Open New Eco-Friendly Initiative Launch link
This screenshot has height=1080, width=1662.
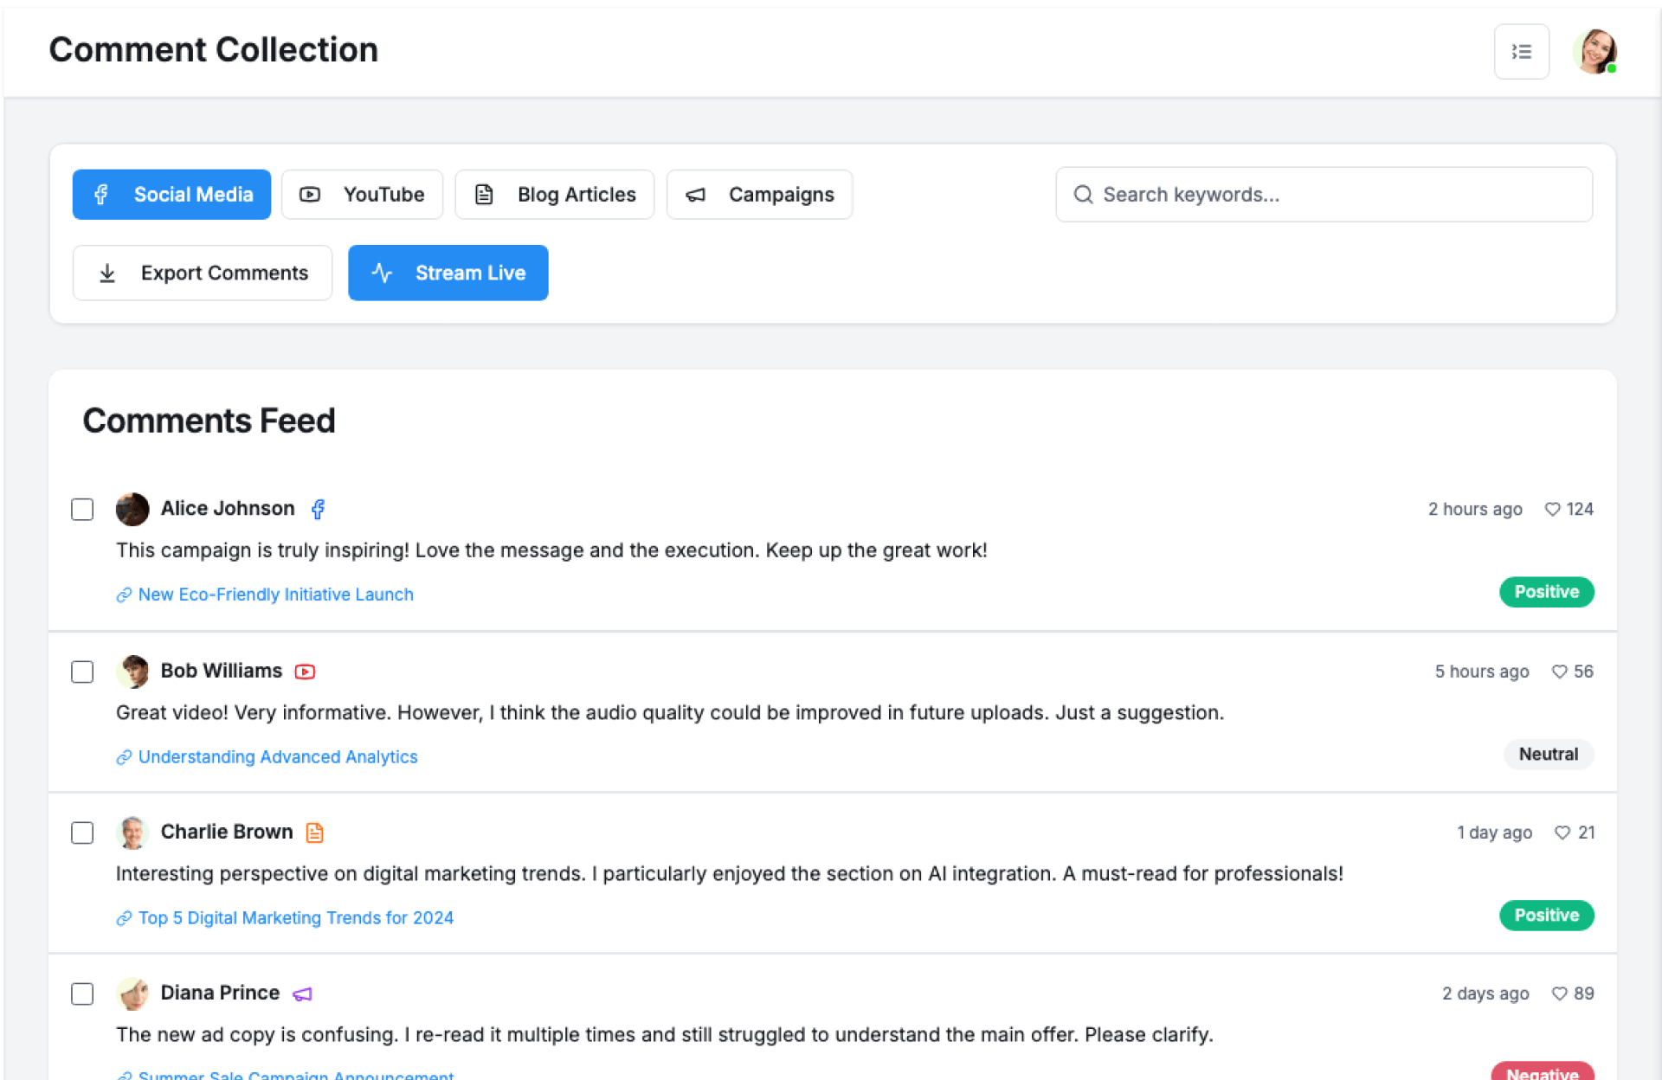(x=275, y=595)
